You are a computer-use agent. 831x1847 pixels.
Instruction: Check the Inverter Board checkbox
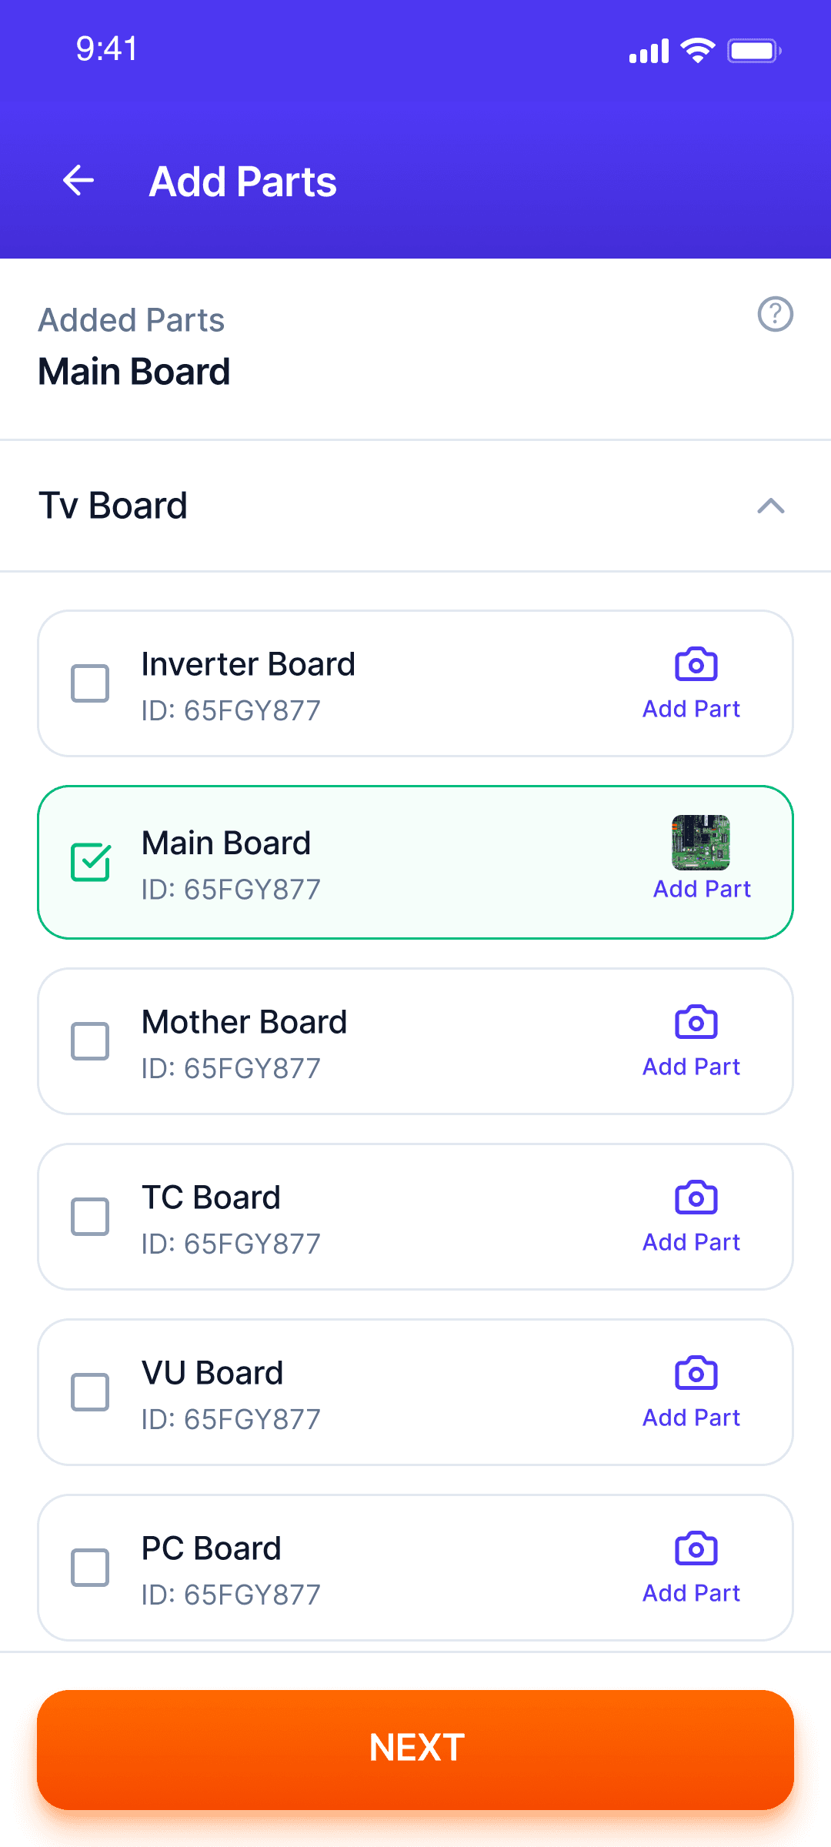(x=90, y=683)
